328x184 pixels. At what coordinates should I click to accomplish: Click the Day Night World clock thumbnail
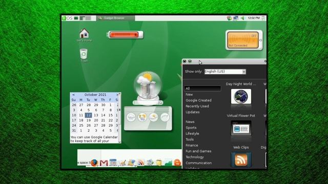(x=241, y=97)
